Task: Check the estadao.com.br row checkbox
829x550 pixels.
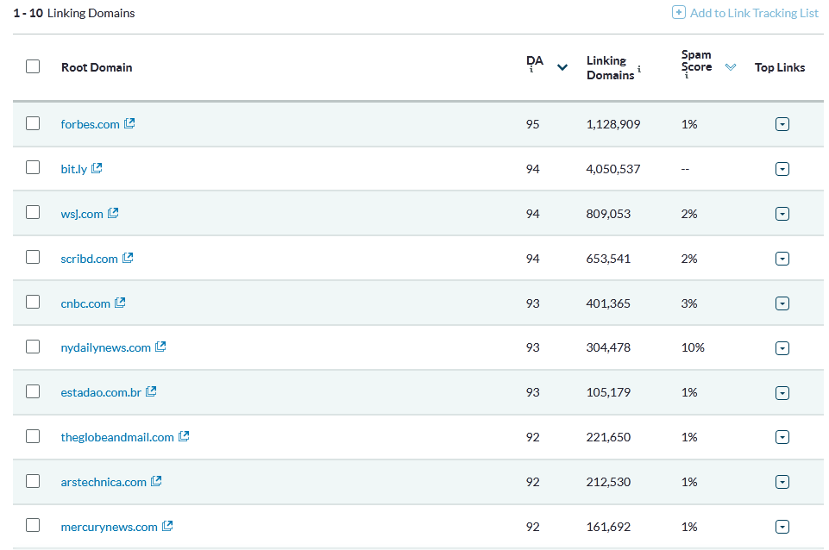Action: tap(33, 391)
